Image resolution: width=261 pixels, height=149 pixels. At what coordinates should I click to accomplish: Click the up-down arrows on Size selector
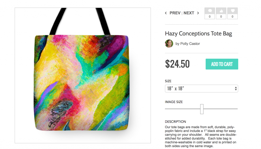[236, 89]
